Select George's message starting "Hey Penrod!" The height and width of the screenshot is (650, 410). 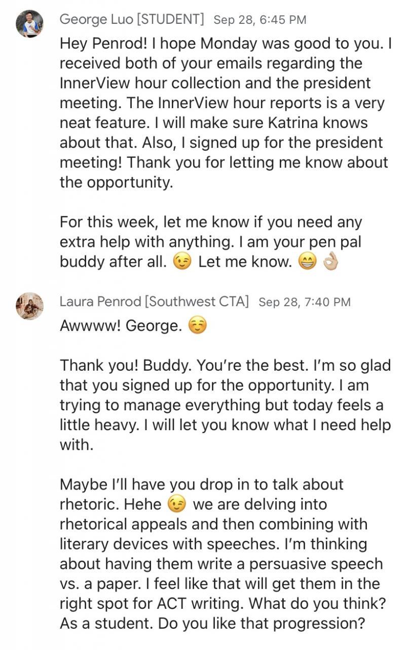tap(223, 113)
